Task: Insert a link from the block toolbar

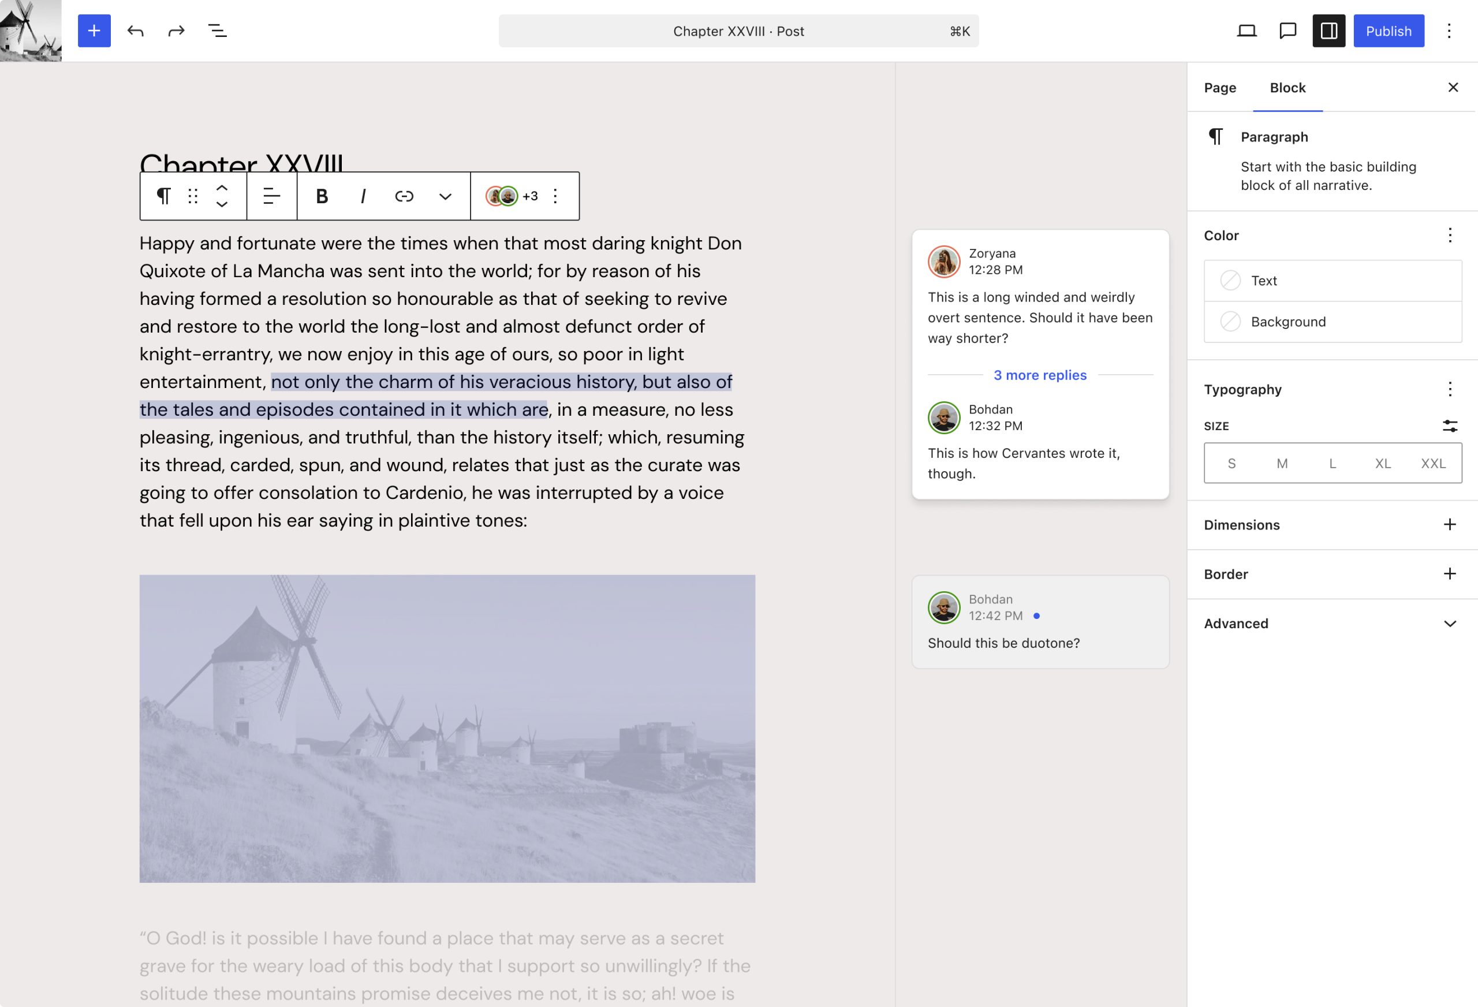Action: pos(404,196)
